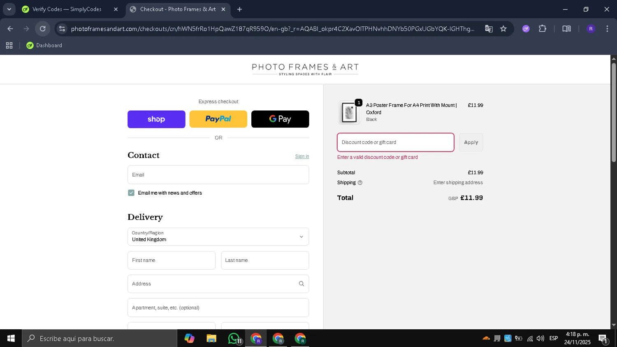The image size is (617, 347).
Task: Open the SimplyCodes extension icon
Action: tap(526, 29)
